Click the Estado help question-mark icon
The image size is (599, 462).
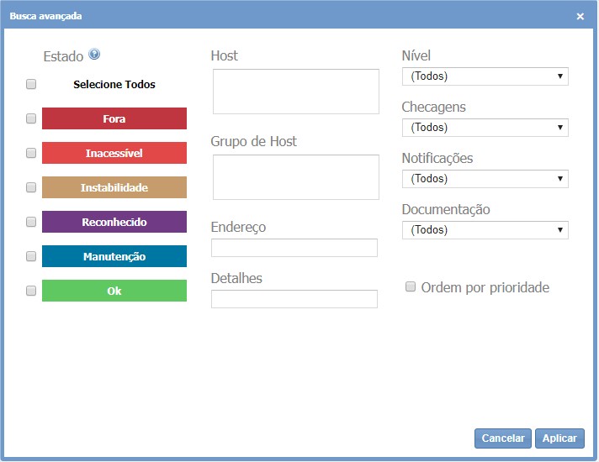94,55
